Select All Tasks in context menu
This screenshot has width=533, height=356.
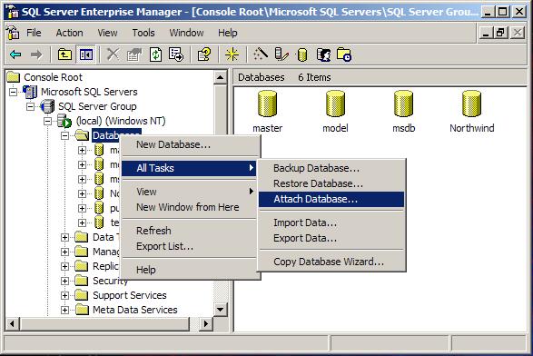click(x=189, y=168)
